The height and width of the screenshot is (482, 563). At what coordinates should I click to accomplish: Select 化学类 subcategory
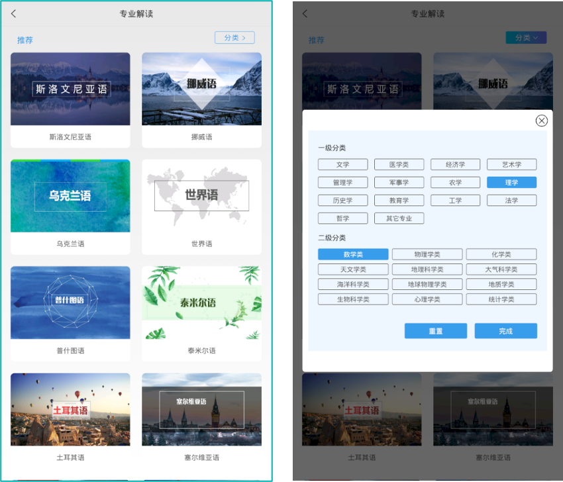coord(501,254)
